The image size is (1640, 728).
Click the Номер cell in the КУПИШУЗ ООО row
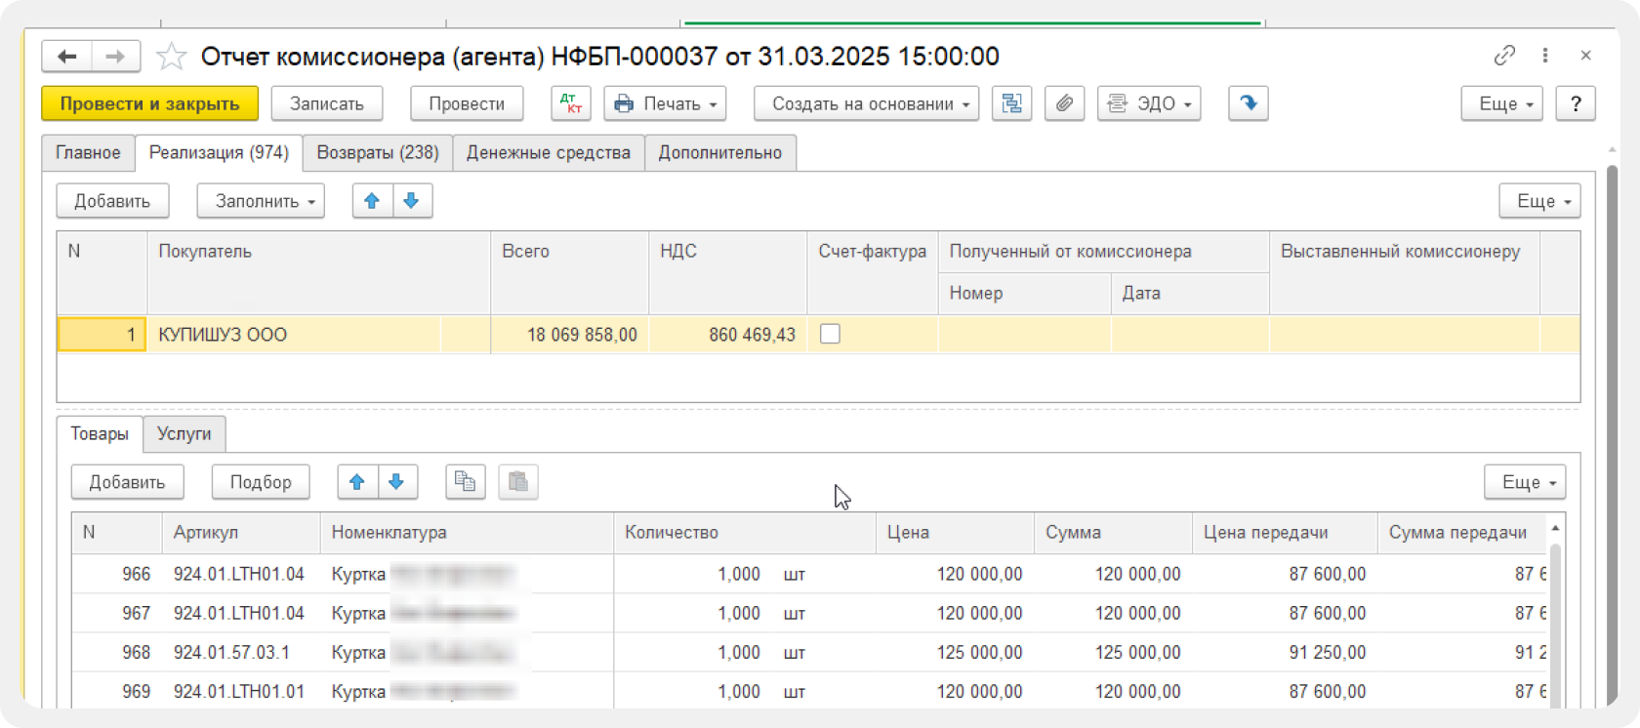click(x=1024, y=335)
